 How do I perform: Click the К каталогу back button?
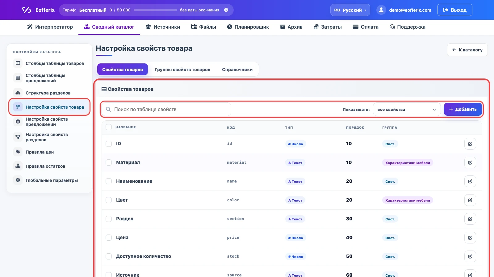467,50
